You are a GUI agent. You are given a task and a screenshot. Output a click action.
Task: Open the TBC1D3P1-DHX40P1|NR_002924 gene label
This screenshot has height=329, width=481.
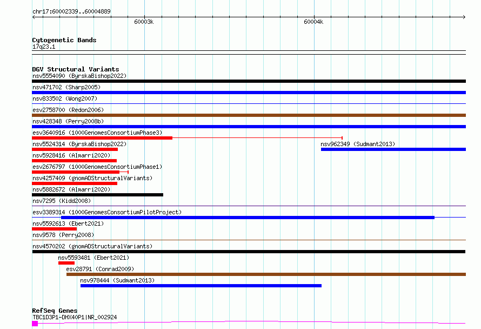[75, 317]
